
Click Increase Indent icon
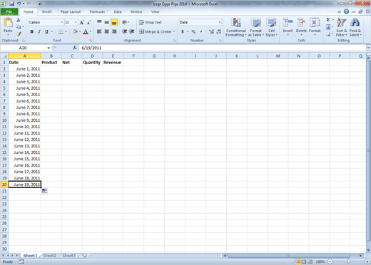132,31
